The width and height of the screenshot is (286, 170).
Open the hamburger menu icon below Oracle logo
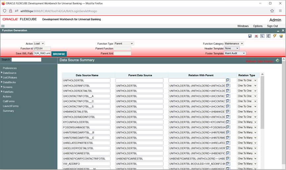(x=3, y=26)
